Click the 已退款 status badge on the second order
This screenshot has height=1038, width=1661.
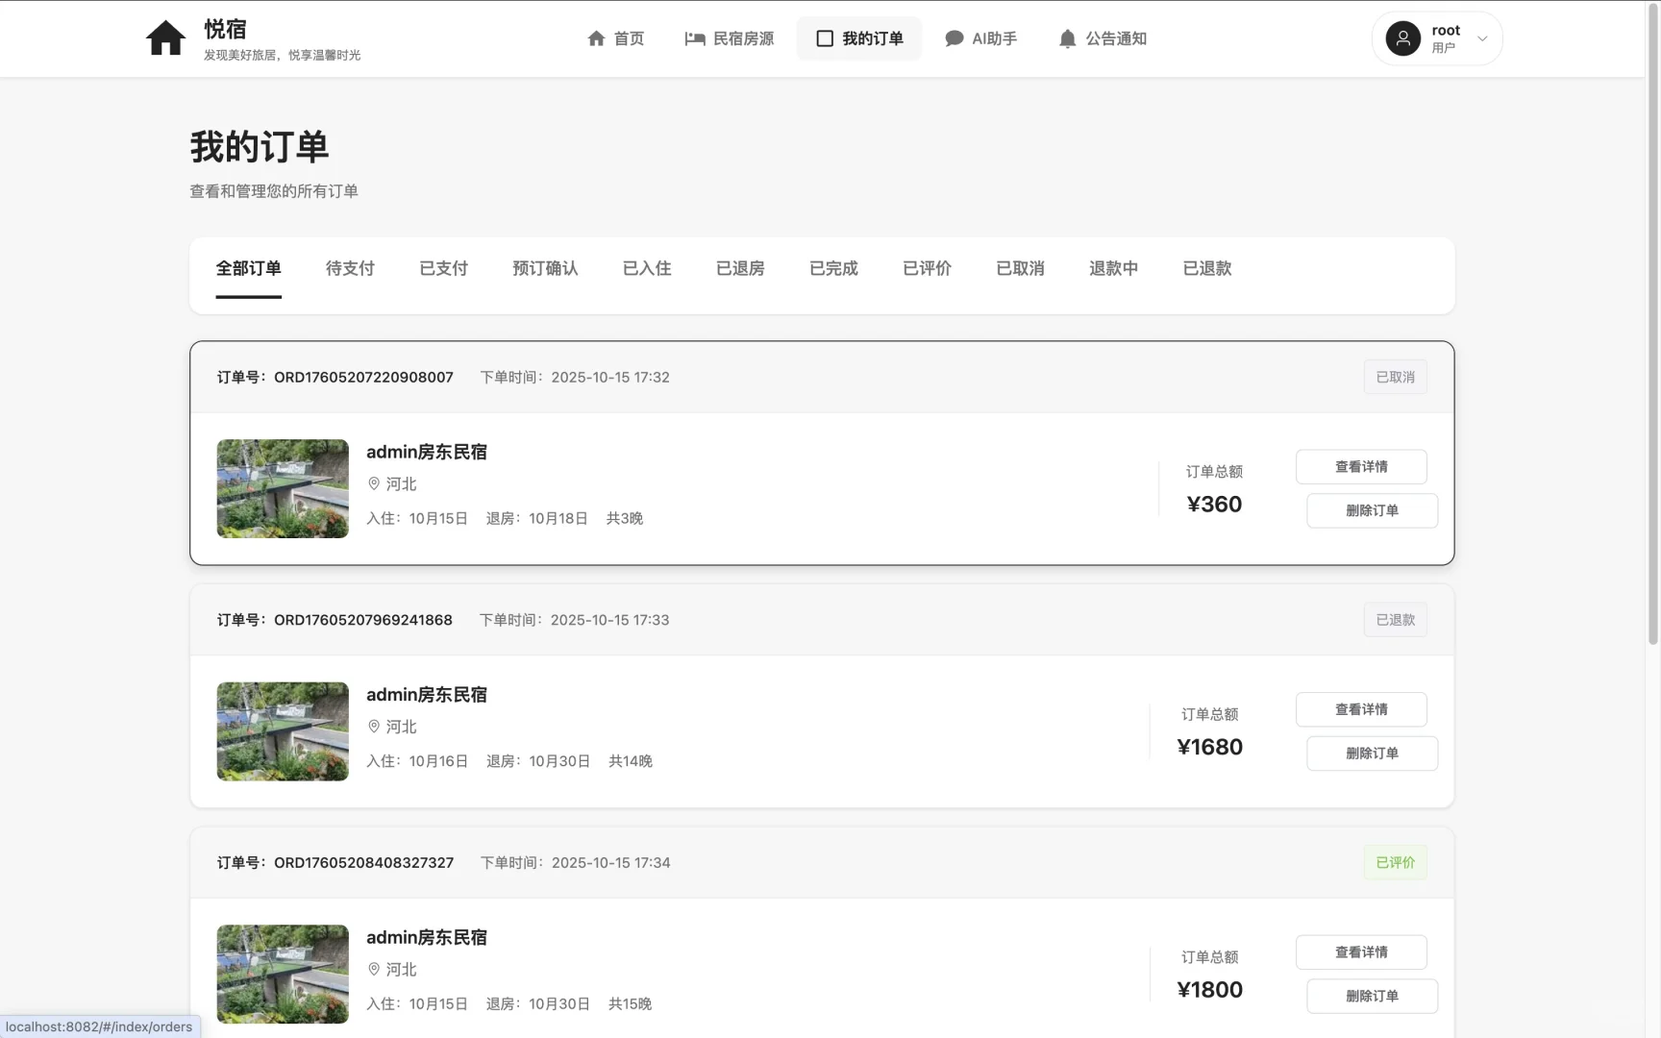click(x=1395, y=620)
